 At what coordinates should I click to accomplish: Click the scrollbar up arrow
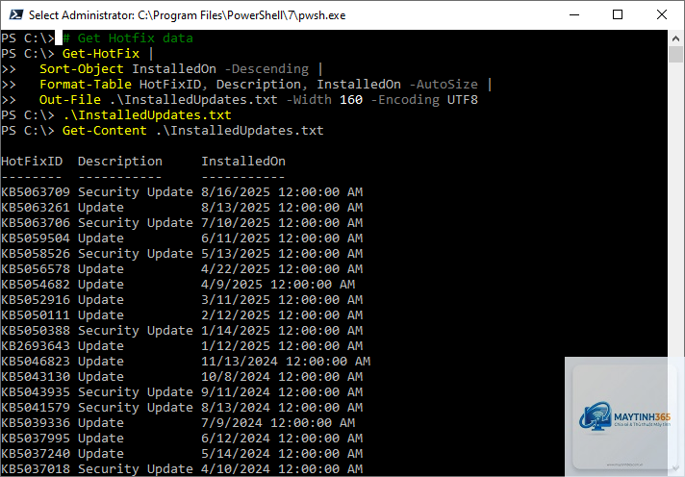(675, 38)
